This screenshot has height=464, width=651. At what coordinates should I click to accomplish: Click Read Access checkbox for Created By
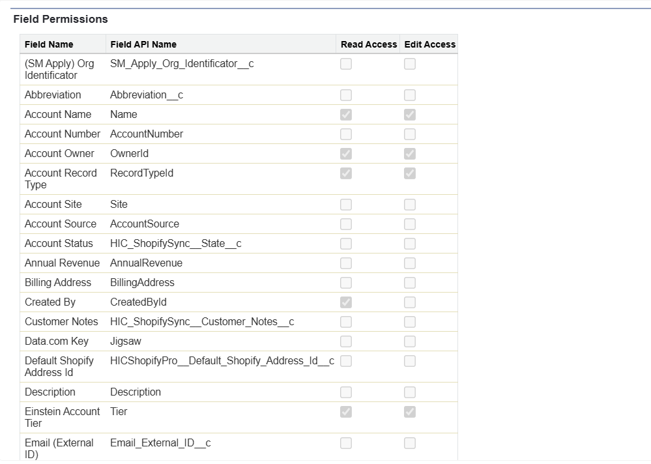click(346, 302)
